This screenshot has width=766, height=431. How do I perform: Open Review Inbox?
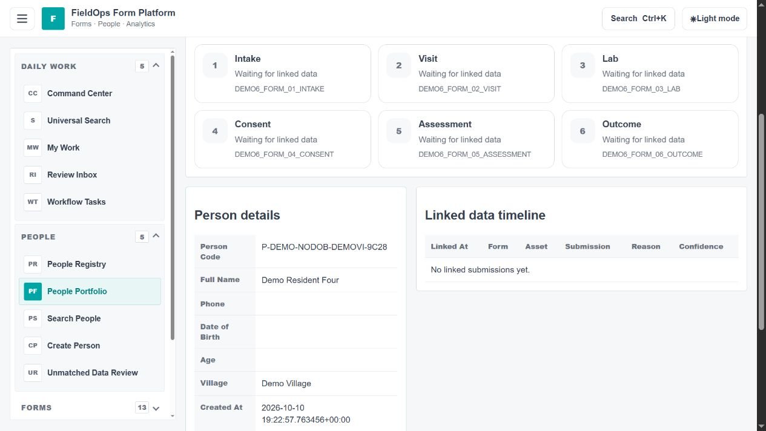90,175
